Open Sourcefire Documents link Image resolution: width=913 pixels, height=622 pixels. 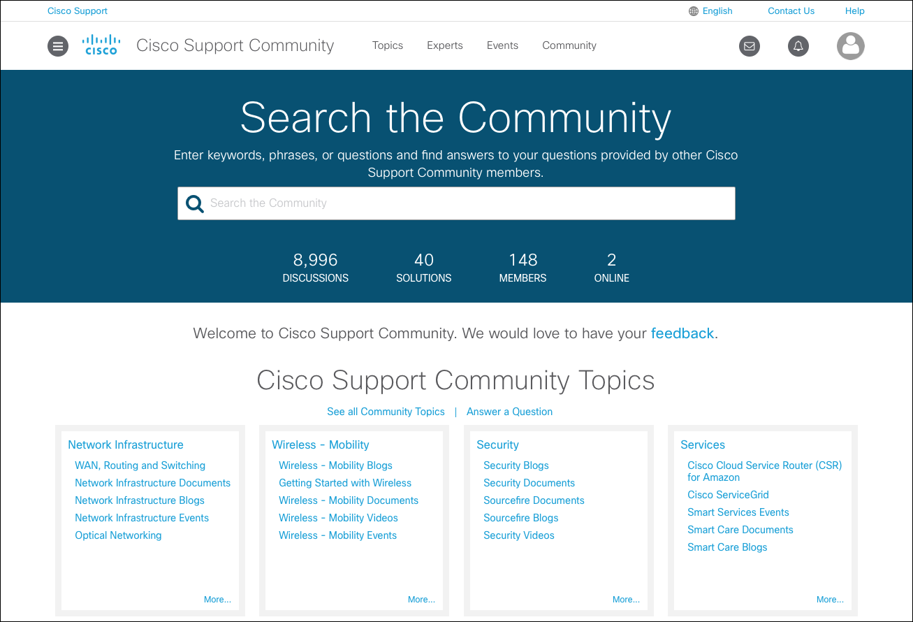click(534, 500)
